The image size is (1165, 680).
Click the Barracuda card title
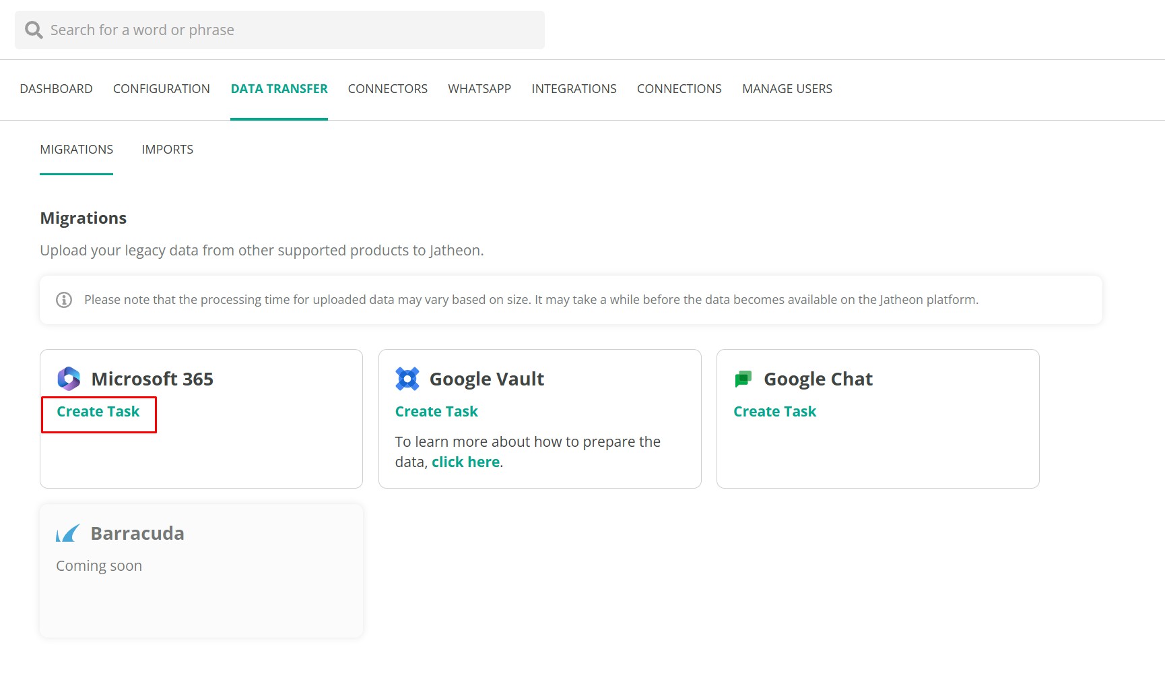point(137,534)
